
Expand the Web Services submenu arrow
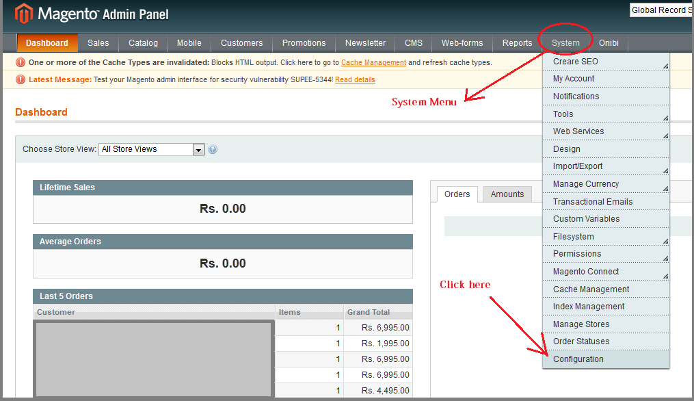tap(665, 136)
